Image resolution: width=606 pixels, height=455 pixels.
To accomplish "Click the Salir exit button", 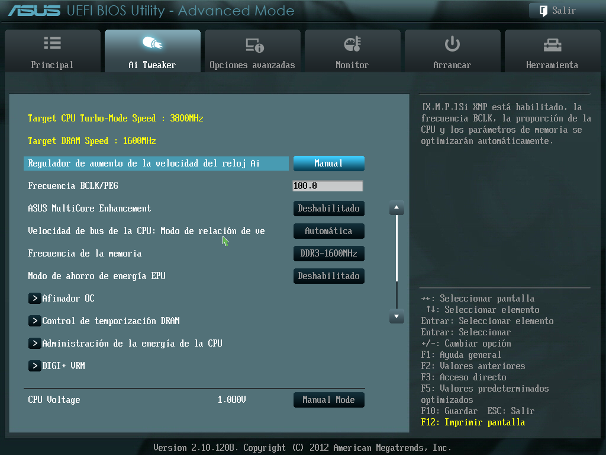I will click(x=563, y=11).
